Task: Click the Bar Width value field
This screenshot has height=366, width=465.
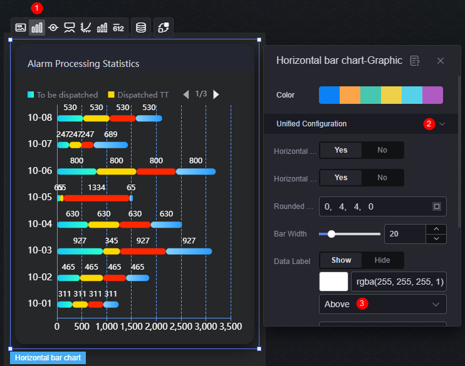Action: pos(405,234)
